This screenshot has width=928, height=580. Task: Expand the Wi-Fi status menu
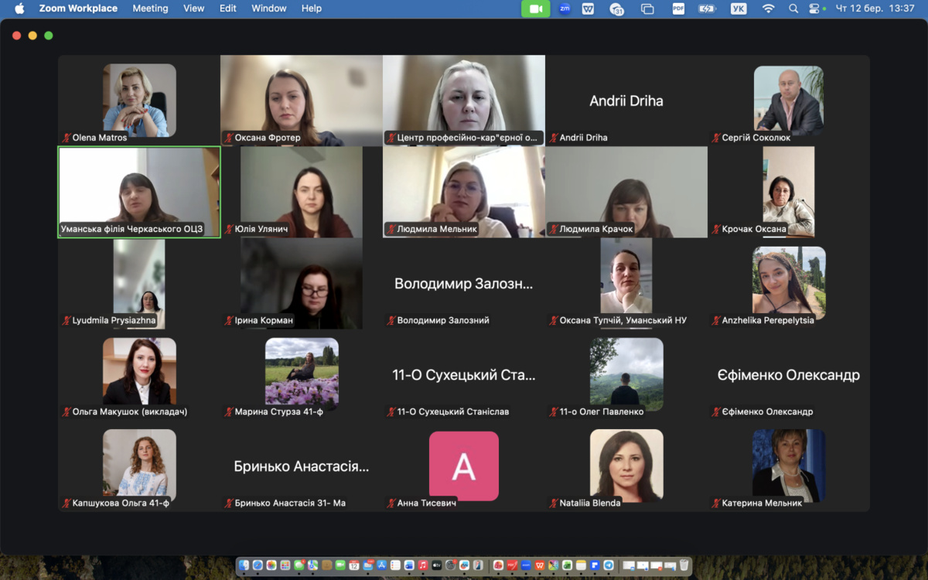click(768, 9)
